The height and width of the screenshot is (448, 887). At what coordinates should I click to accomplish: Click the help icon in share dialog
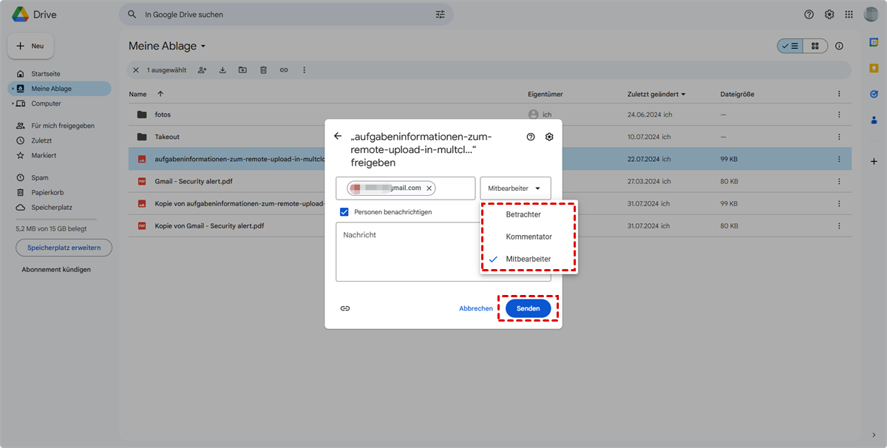pos(531,137)
